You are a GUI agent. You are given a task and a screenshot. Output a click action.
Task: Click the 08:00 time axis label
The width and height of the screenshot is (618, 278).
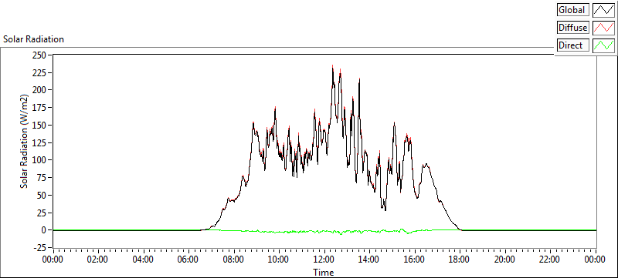click(x=234, y=260)
